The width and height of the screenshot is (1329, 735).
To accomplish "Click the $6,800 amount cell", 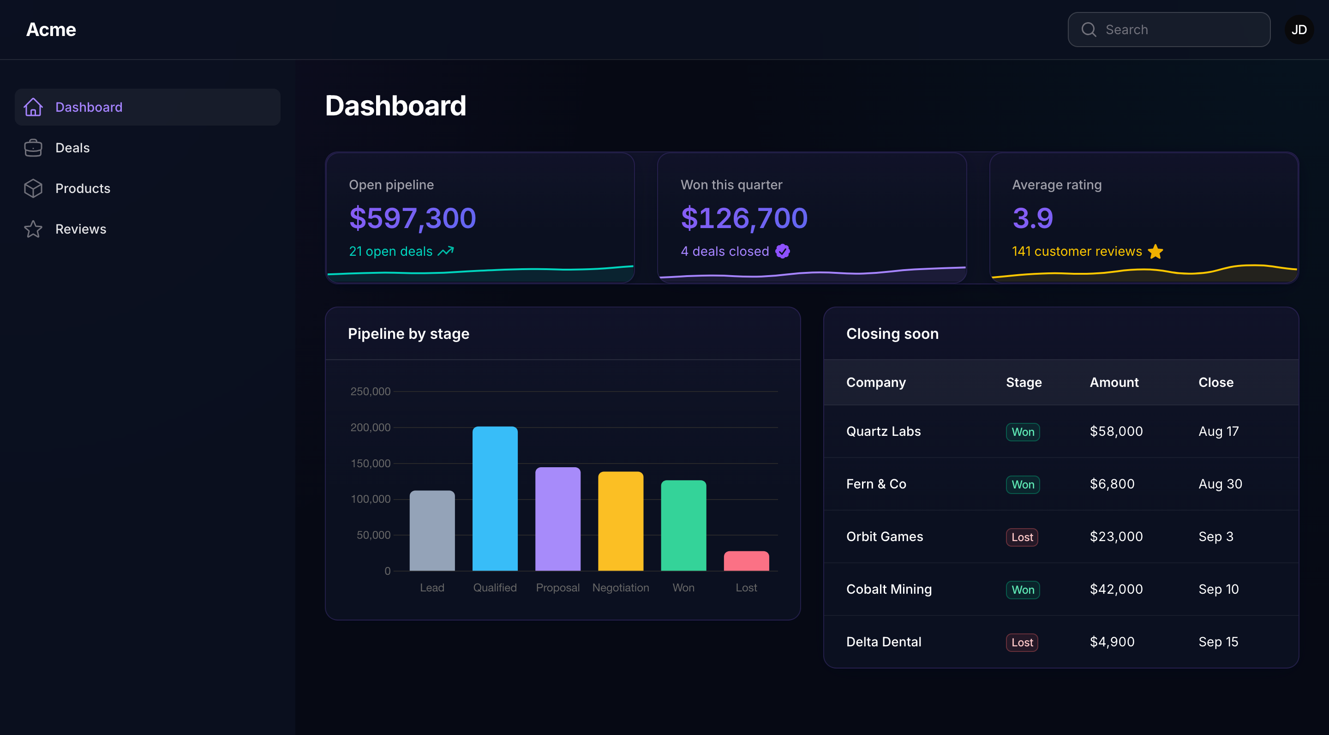I will [x=1112, y=484].
